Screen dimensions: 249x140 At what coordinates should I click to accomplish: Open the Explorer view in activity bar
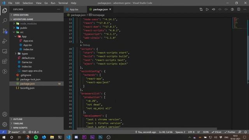tap(5, 10)
